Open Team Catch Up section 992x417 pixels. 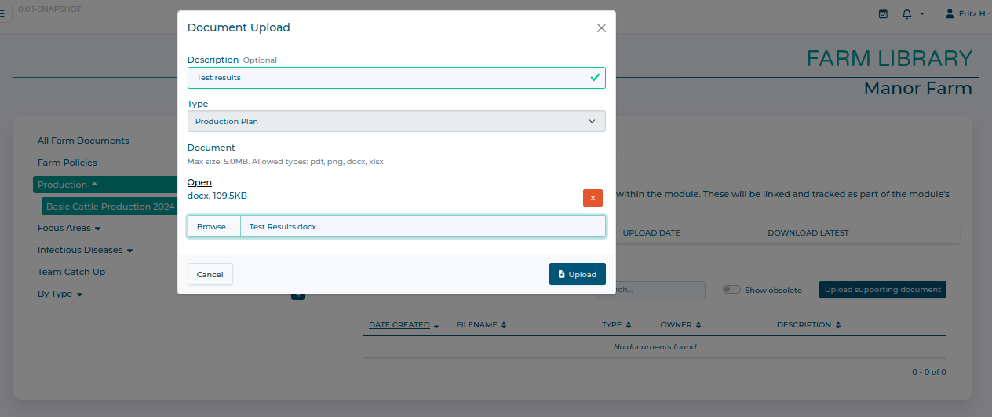click(71, 272)
